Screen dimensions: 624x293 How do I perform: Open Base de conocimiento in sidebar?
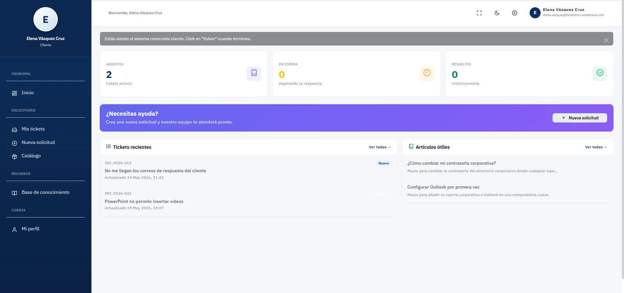click(46, 192)
